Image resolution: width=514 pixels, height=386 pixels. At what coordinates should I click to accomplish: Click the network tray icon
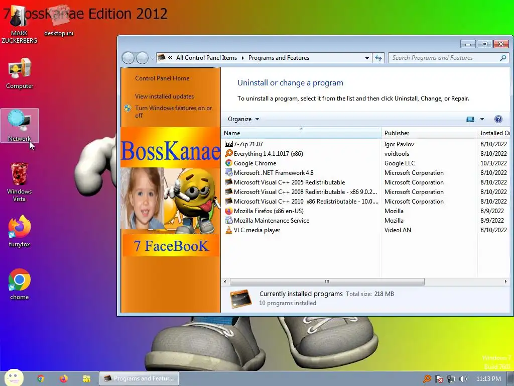pos(451,379)
